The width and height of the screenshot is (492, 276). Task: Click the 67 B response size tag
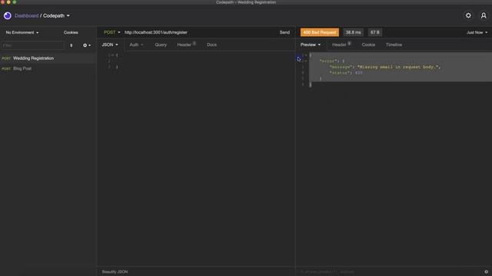pyautogui.click(x=374, y=32)
